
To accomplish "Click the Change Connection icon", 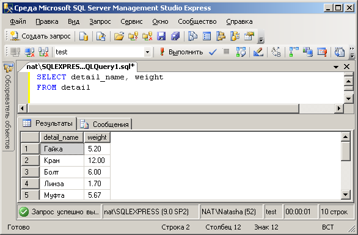I will pyautogui.click(x=43, y=52).
